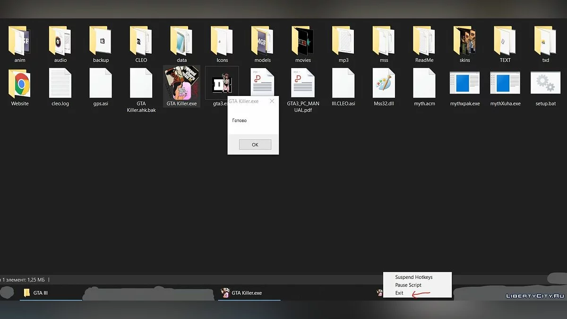Launch gta3.exe
Viewport: 567px width, 319px height.
click(x=222, y=85)
